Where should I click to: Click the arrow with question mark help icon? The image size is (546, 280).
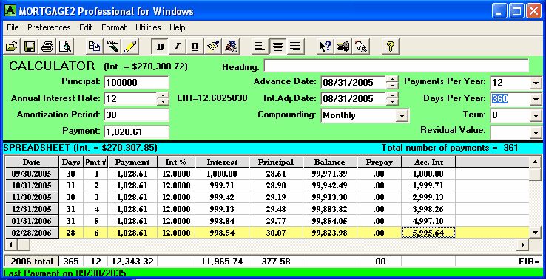tap(326, 47)
